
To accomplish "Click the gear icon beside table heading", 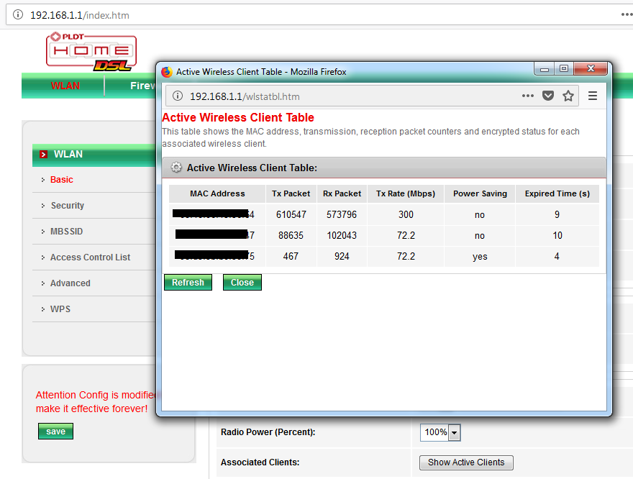I will 176,167.
